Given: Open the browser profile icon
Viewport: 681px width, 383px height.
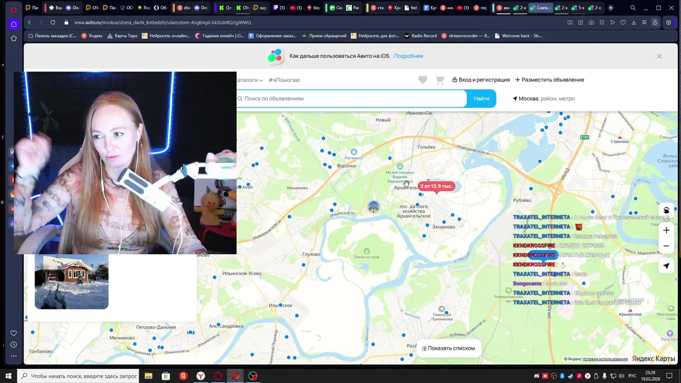Looking at the screenshot, I should [655, 22].
